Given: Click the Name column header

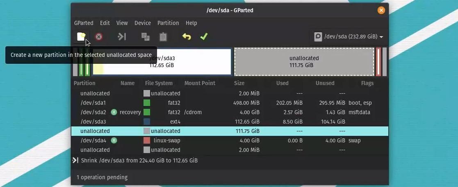Looking at the screenshot, I should [x=128, y=83].
